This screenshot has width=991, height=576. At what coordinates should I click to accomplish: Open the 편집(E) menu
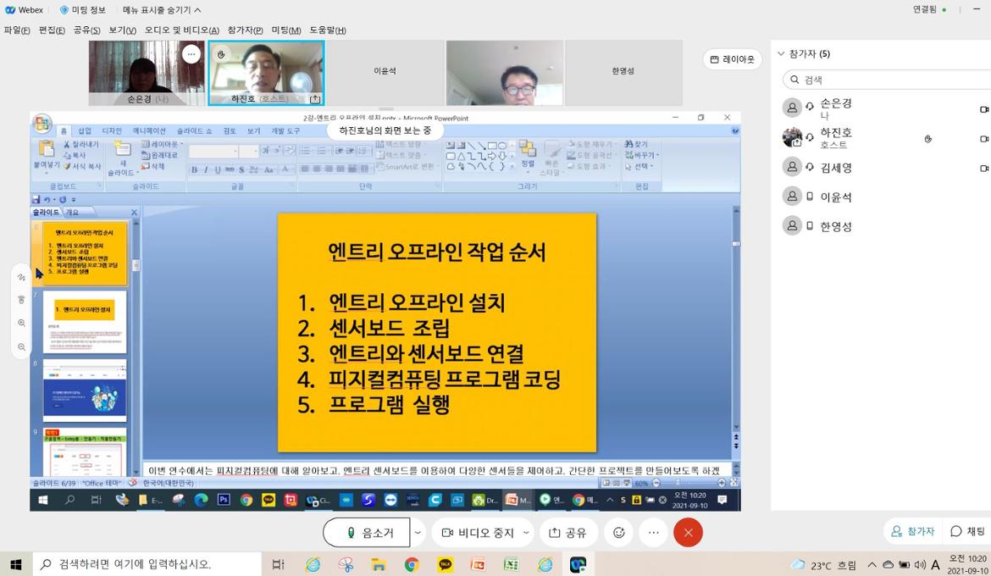coord(52,30)
